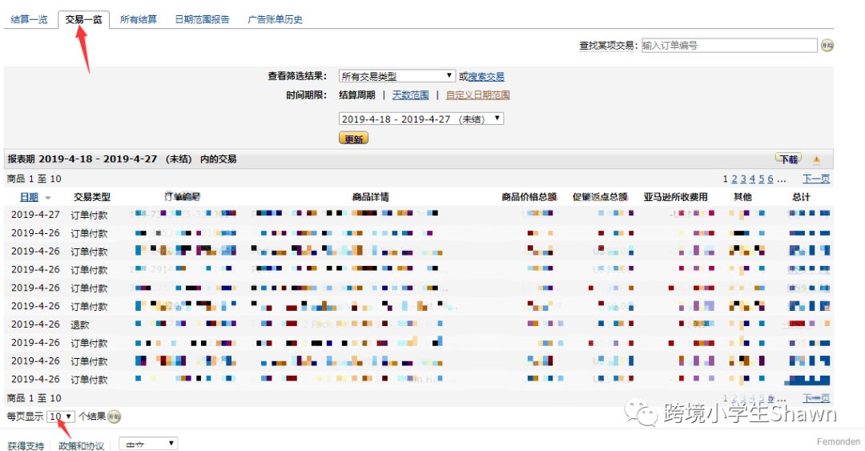The height and width of the screenshot is (451, 865).
Task: Go to page 2 in top pagination
Action: pyautogui.click(x=734, y=179)
